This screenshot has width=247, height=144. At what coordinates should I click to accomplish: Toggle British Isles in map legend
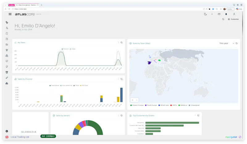point(164,105)
